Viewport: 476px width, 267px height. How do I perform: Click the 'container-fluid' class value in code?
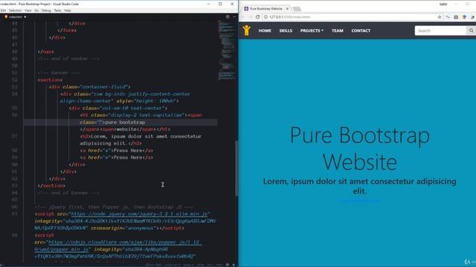tap(105, 87)
